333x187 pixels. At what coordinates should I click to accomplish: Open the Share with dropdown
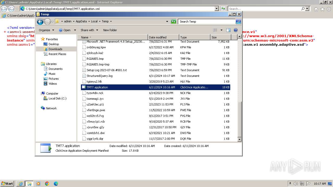[x=89, y=30]
